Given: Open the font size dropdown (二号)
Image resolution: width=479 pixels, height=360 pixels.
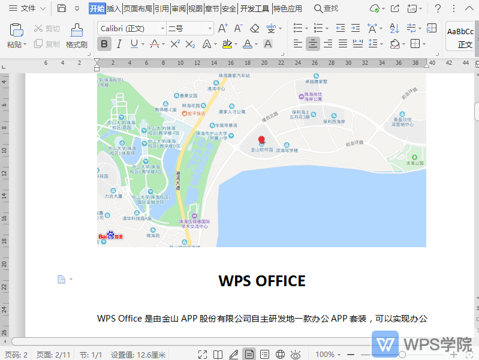Looking at the screenshot, I should click(210, 29).
